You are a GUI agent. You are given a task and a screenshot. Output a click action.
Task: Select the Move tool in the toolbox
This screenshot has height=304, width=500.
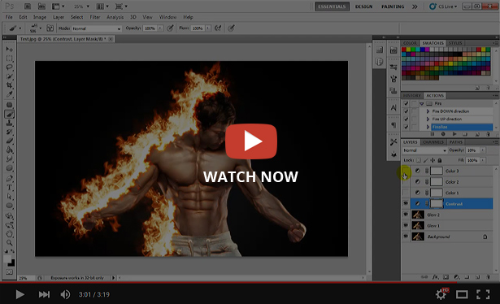coord(9,49)
